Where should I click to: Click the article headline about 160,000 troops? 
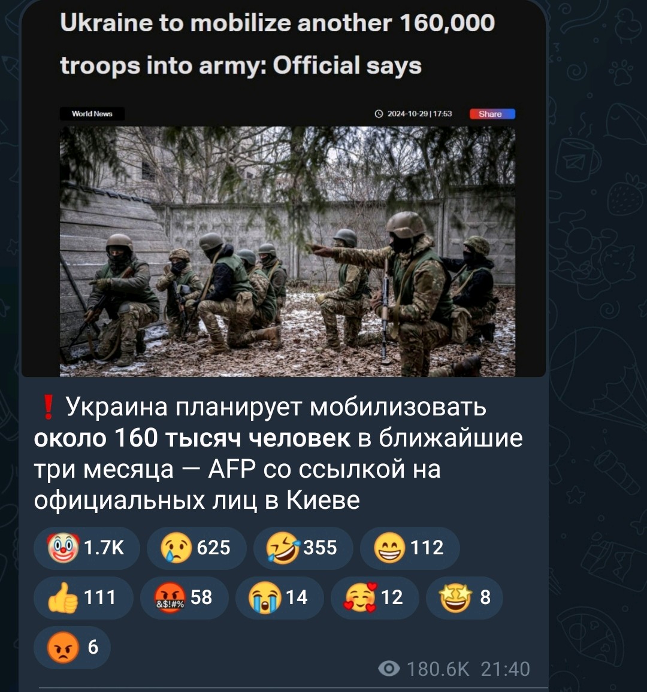pos(277,44)
